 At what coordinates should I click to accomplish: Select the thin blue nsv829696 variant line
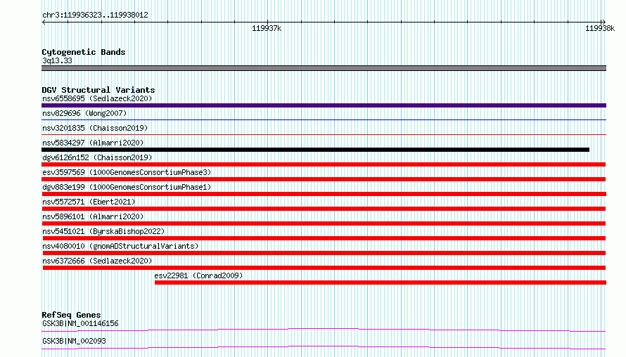coord(324,119)
